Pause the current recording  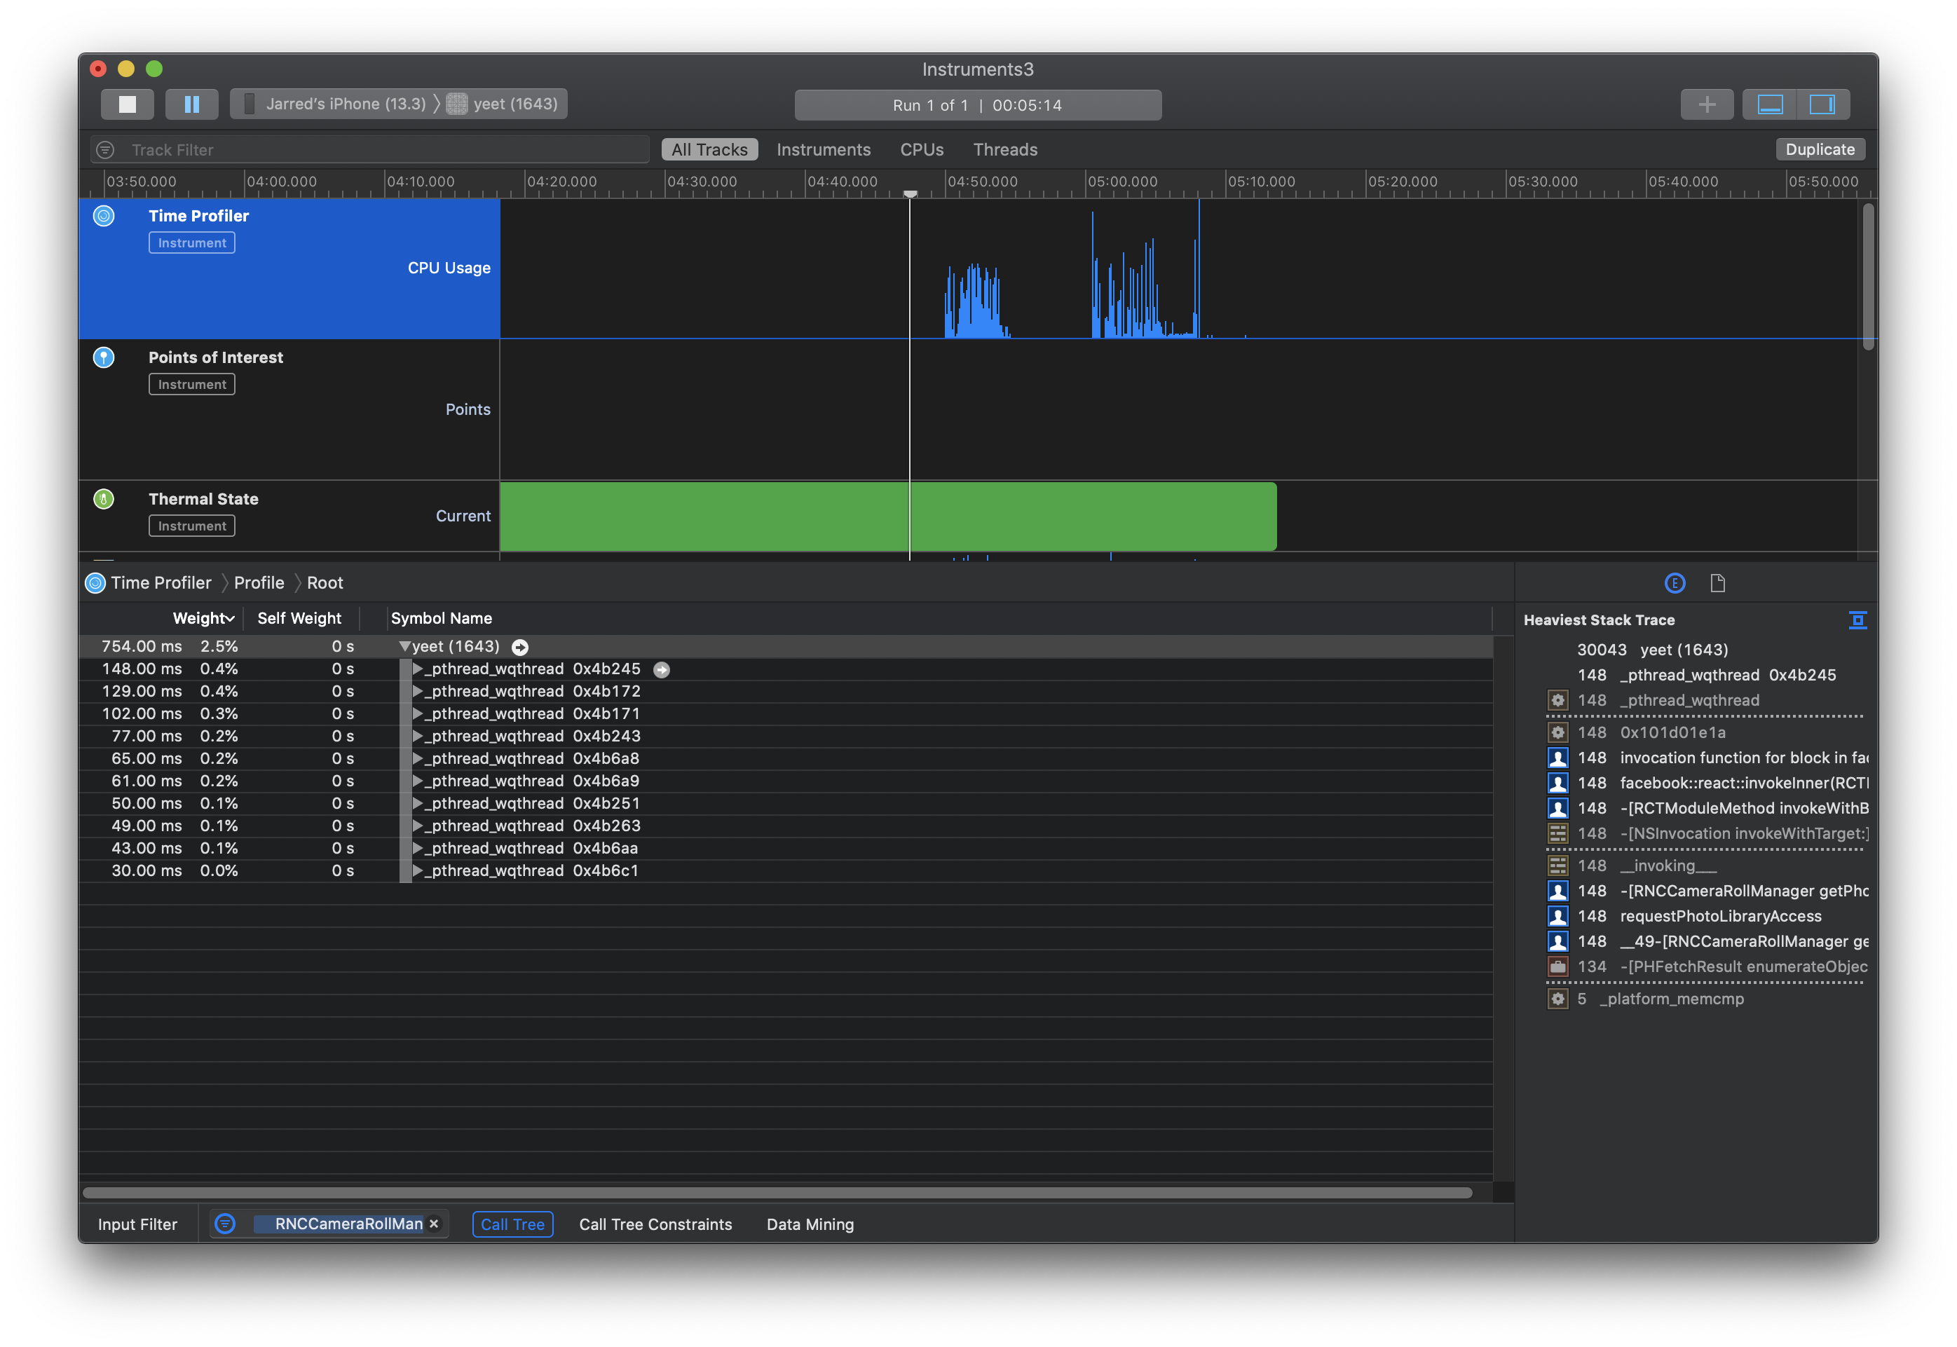[191, 104]
